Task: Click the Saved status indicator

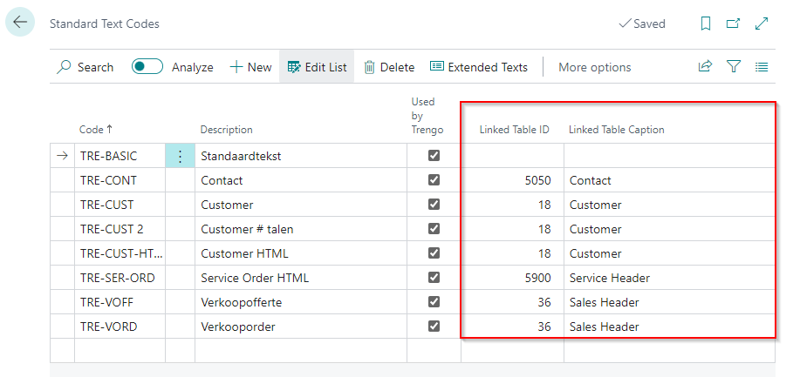Action: tap(642, 24)
